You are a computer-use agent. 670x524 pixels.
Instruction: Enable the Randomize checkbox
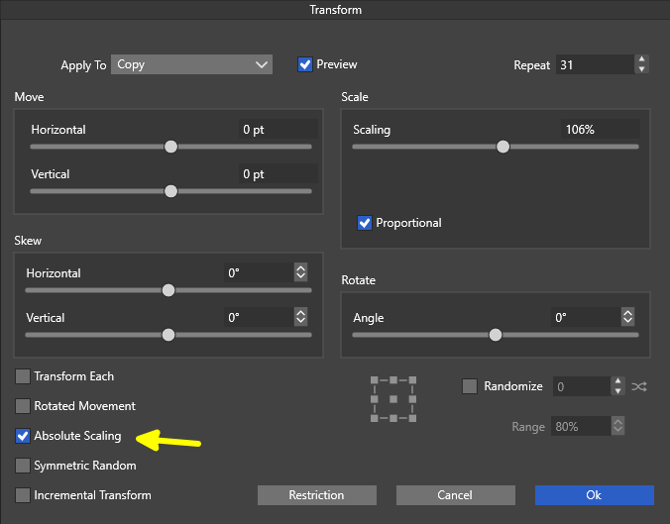click(x=470, y=386)
